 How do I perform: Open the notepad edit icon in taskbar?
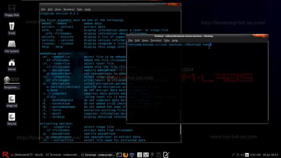(x=166, y=154)
